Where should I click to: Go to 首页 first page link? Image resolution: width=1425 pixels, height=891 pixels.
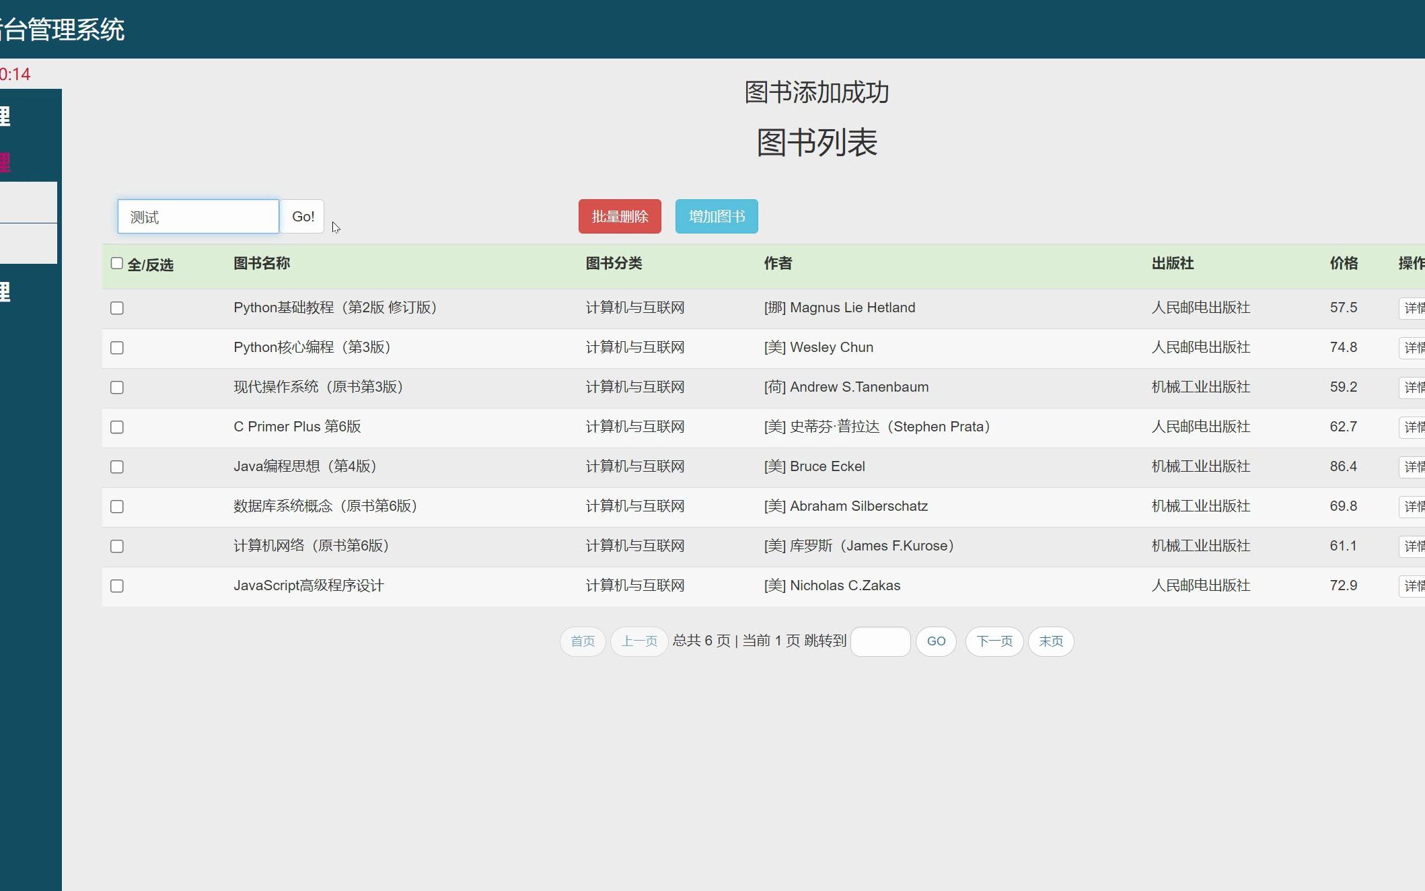tap(583, 641)
